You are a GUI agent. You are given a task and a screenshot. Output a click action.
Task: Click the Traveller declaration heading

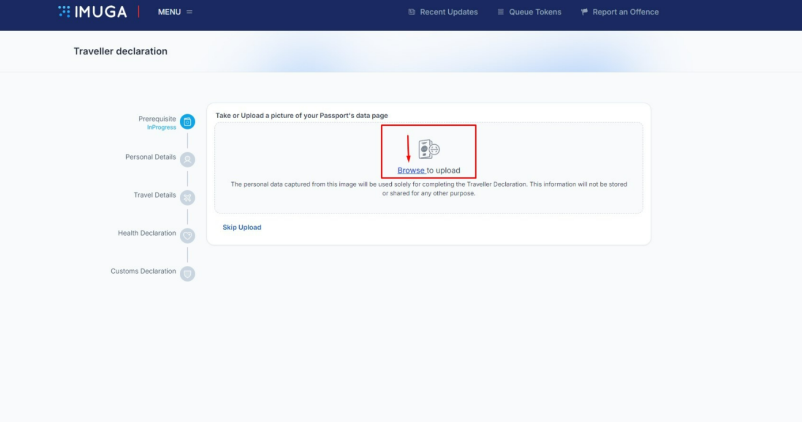120,51
